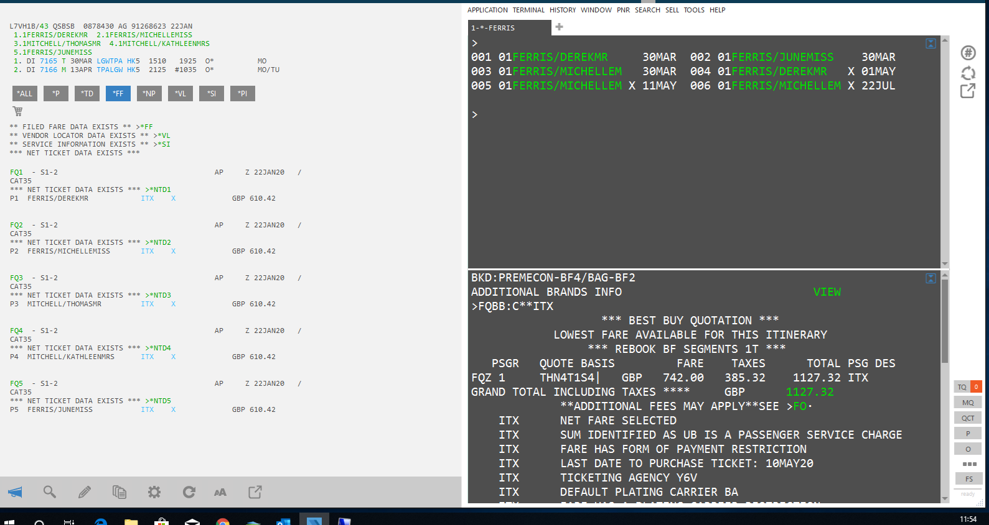
Task: Click the *VL vendor locator button
Action: tap(180, 94)
